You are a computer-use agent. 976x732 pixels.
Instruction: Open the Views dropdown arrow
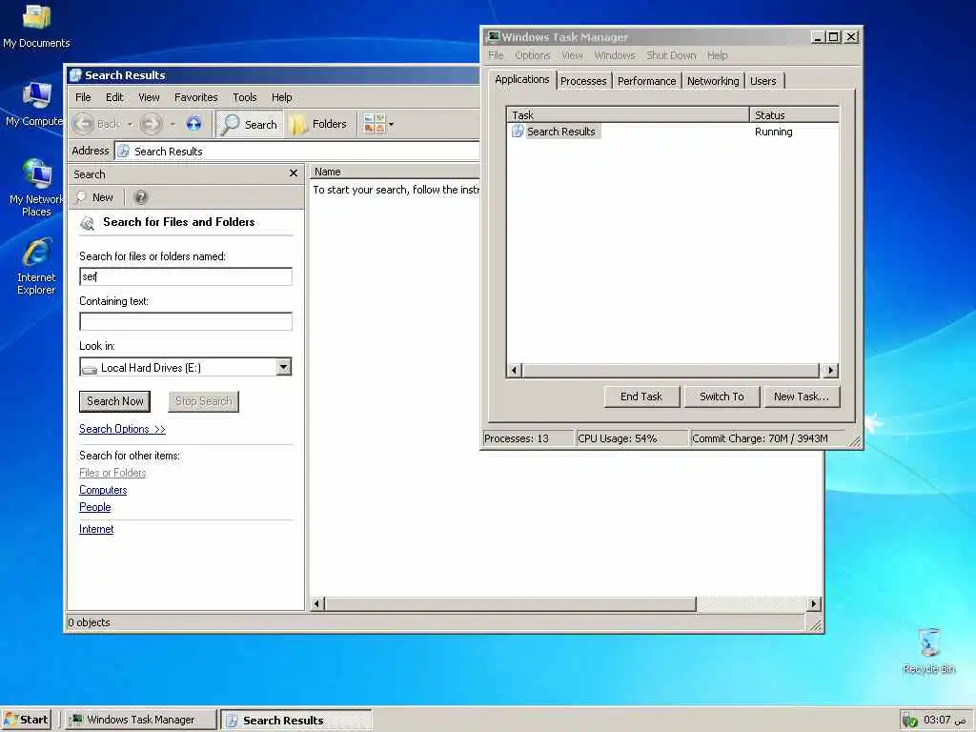(391, 124)
